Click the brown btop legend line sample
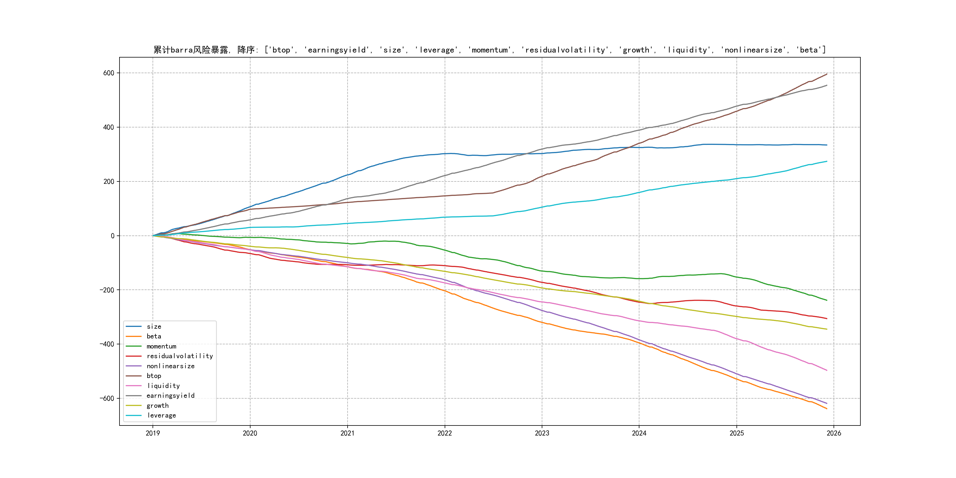956x478 pixels. [134, 376]
